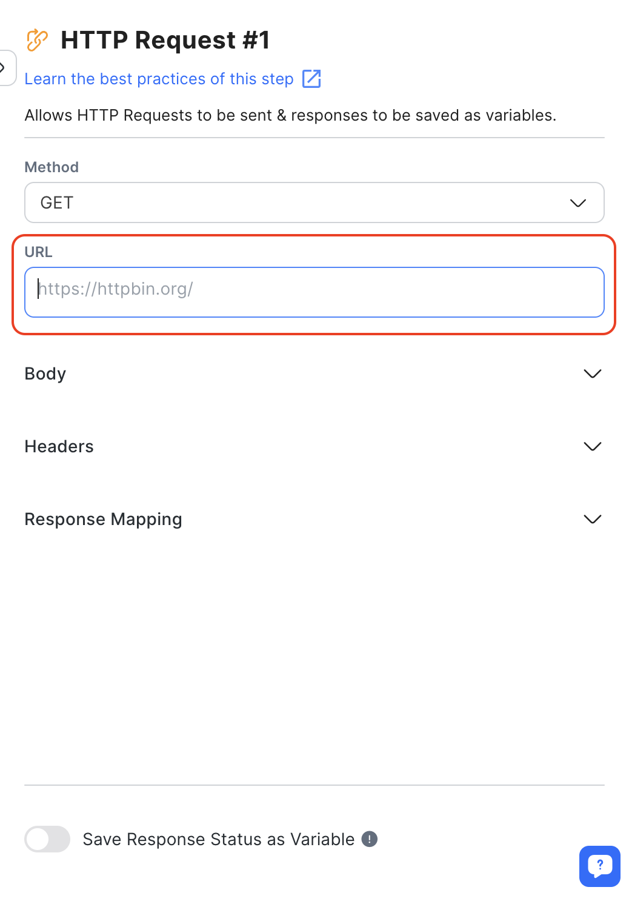629x907 pixels.
Task: Click the external link icon beside best practices
Action: 311,79
